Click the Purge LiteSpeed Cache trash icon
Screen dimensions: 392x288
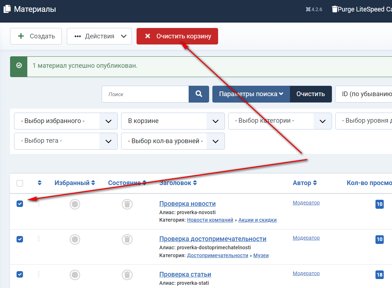pos(335,9)
